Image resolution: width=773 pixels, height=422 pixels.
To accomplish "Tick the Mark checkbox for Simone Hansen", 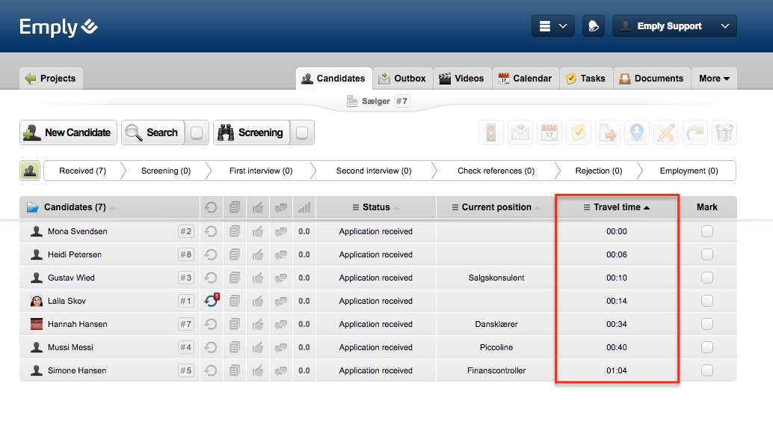I will tap(707, 370).
